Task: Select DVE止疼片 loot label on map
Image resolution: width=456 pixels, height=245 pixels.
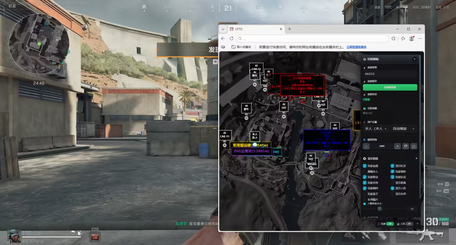Action: (252, 151)
